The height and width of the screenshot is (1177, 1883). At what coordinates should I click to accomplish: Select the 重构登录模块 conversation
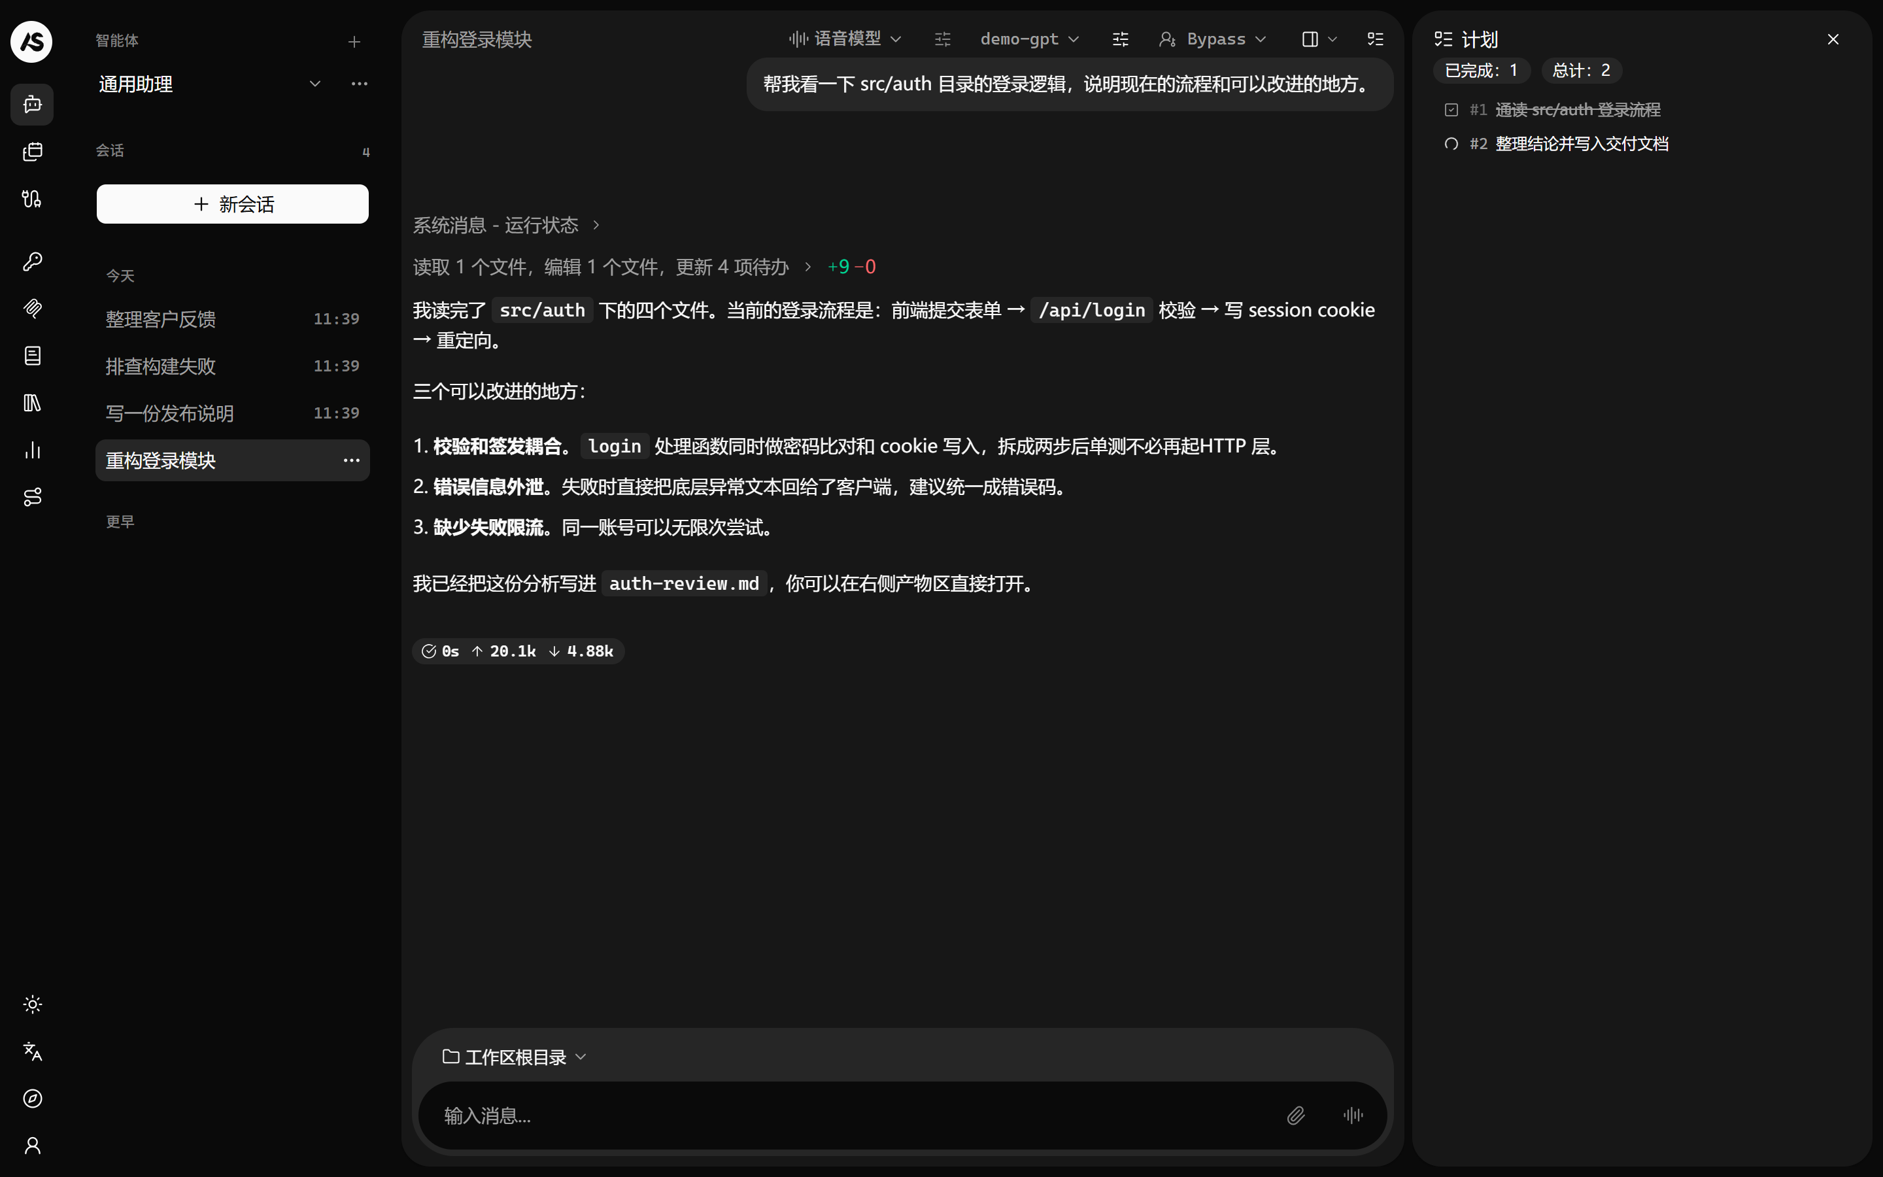point(233,460)
